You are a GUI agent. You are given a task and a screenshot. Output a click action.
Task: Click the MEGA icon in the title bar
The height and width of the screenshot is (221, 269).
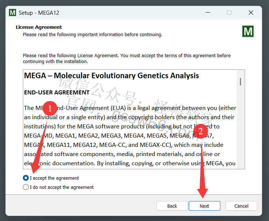[13, 13]
